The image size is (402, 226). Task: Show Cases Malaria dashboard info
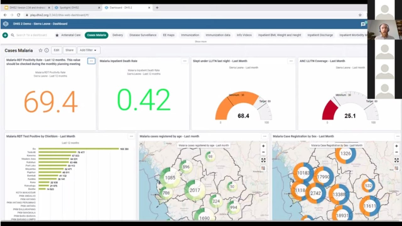click(x=46, y=50)
